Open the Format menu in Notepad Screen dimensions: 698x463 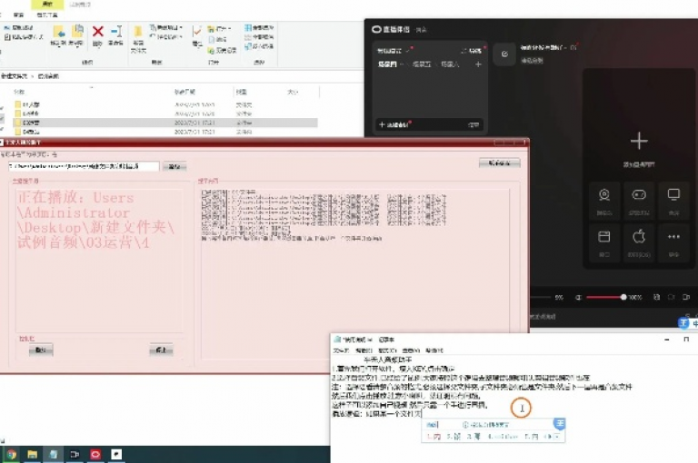tap(387, 351)
